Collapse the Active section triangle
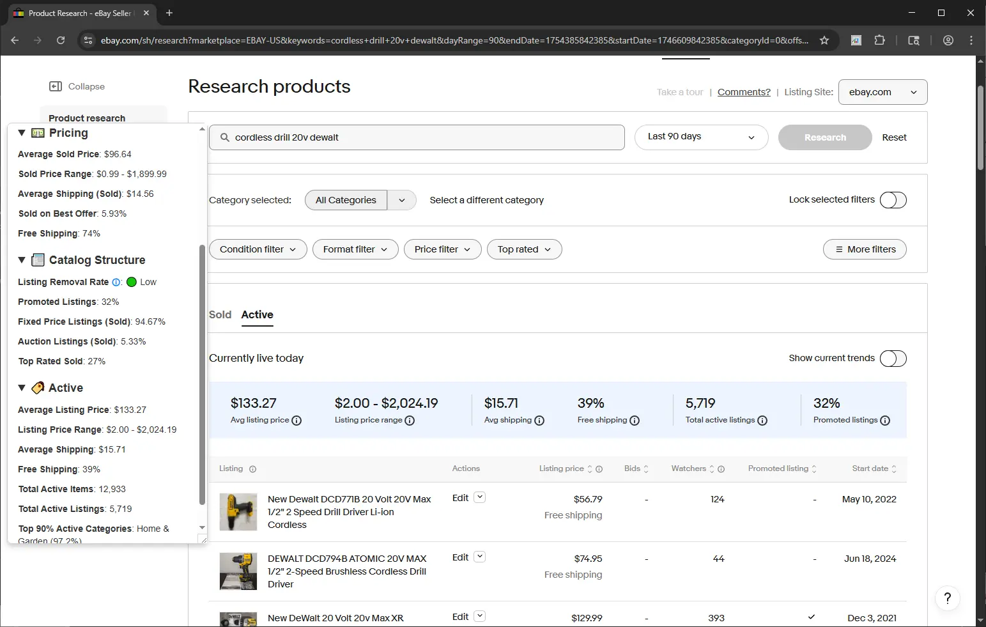986x627 pixels. [22, 388]
